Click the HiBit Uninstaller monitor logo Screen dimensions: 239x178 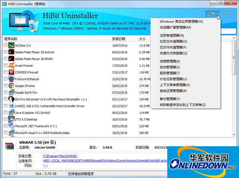coord(23,21)
